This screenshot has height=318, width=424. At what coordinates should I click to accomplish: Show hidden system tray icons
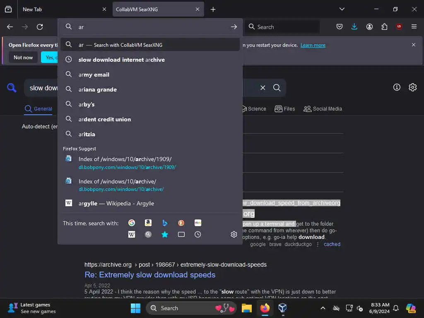(323, 308)
